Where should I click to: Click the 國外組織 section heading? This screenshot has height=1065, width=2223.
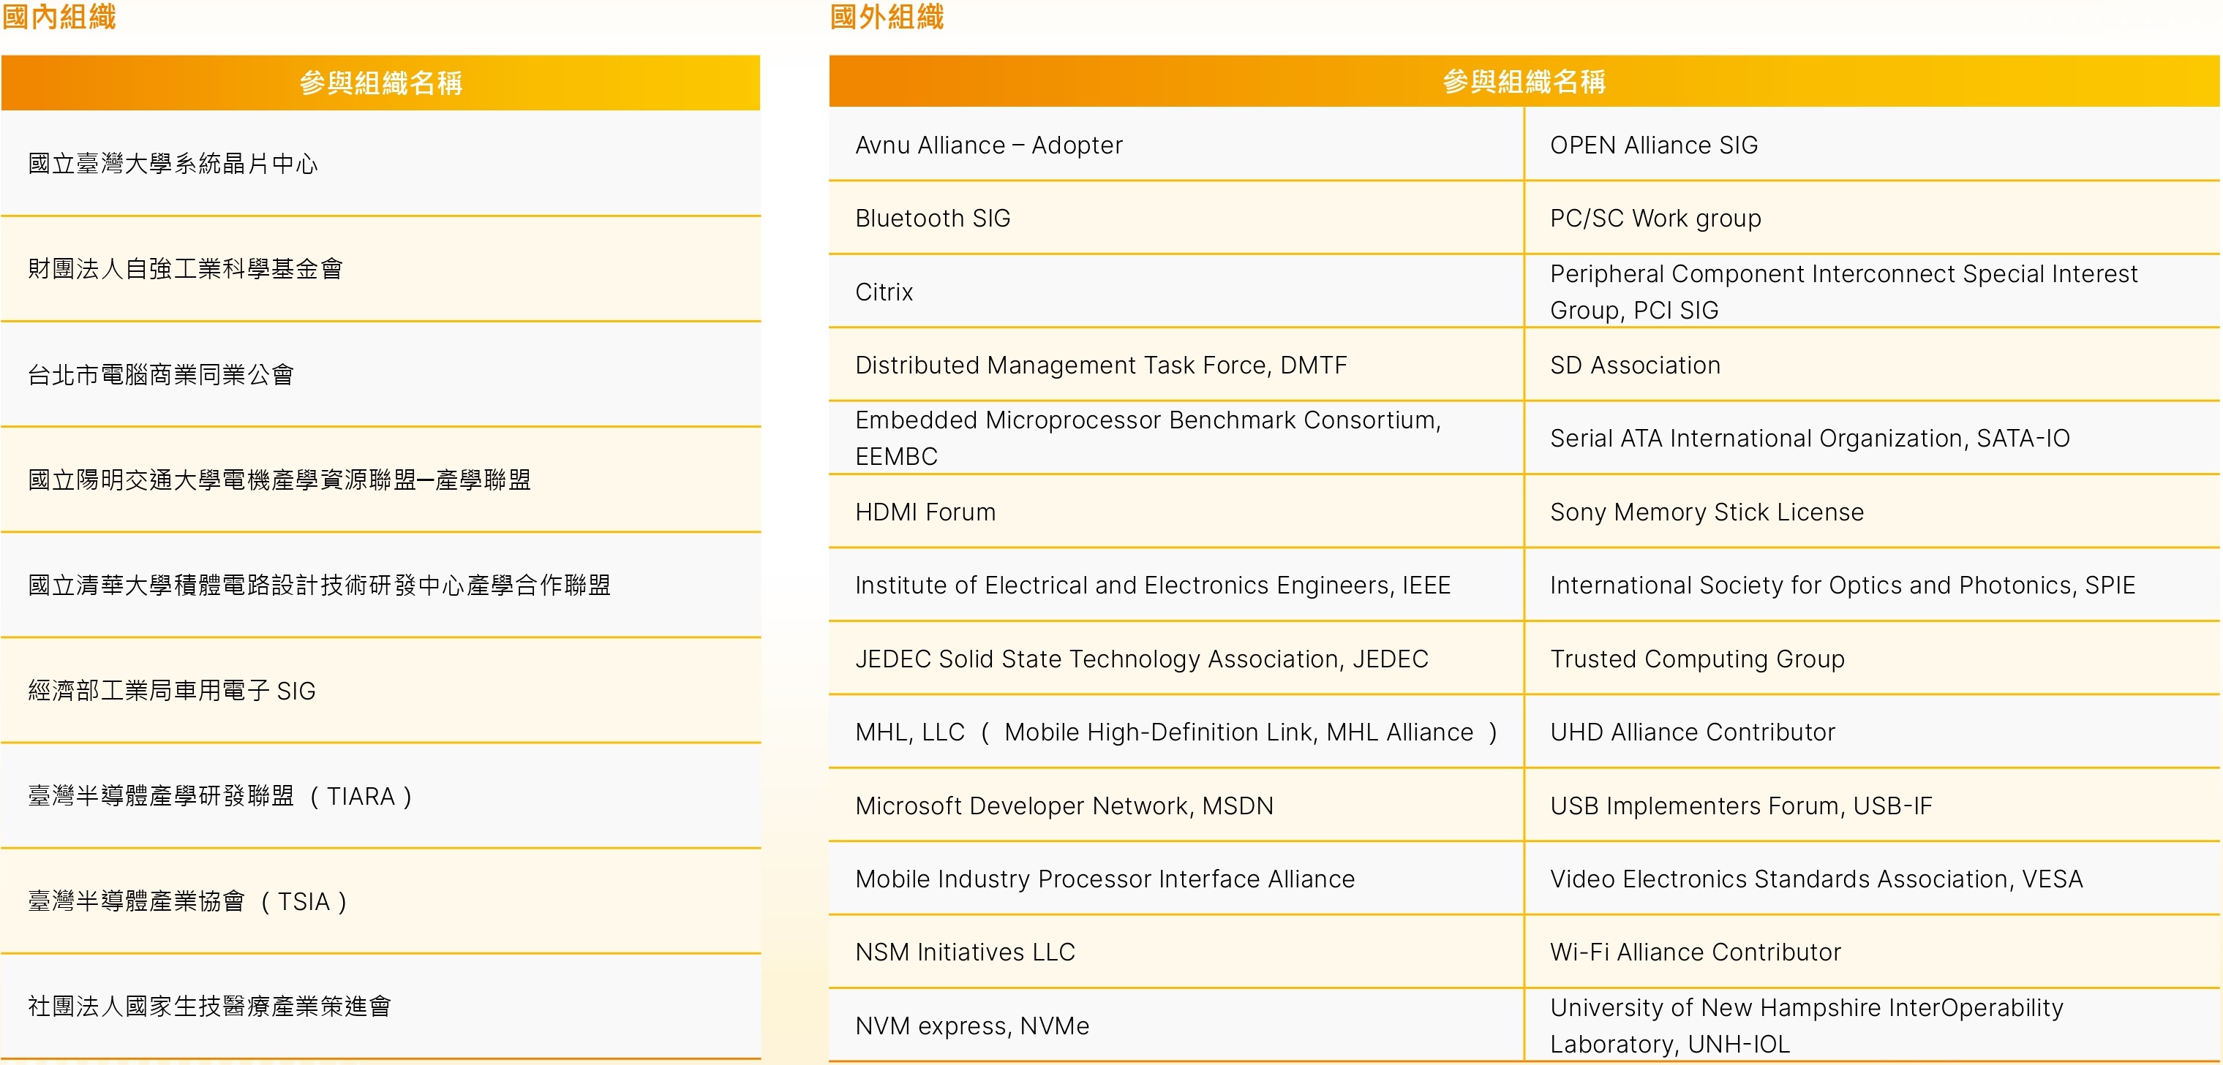[x=887, y=16]
